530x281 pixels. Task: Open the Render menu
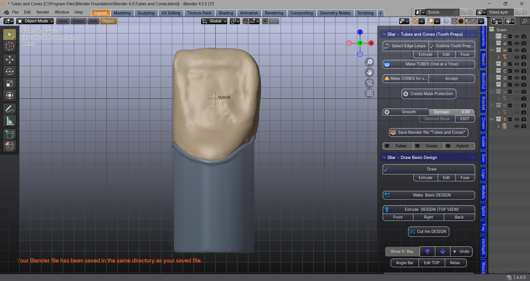pyautogui.click(x=43, y=12)
